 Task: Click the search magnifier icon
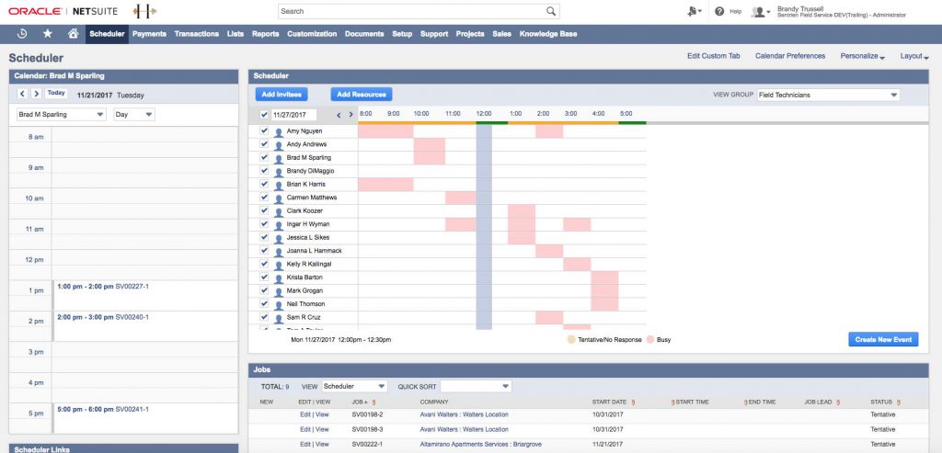[x=551, y=11]
